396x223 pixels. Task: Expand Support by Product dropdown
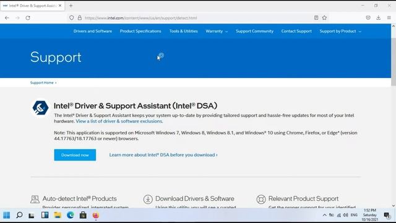coord(340,31)
